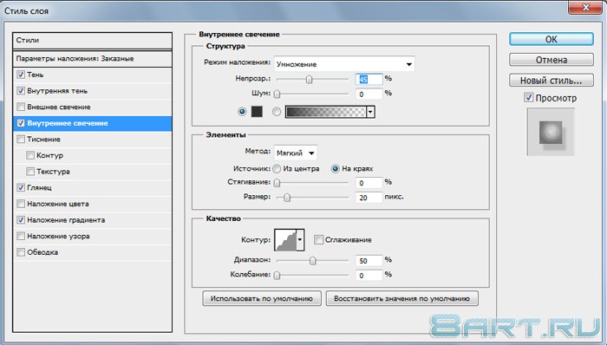Enable the Обводка checkbox

pos(21,252)
